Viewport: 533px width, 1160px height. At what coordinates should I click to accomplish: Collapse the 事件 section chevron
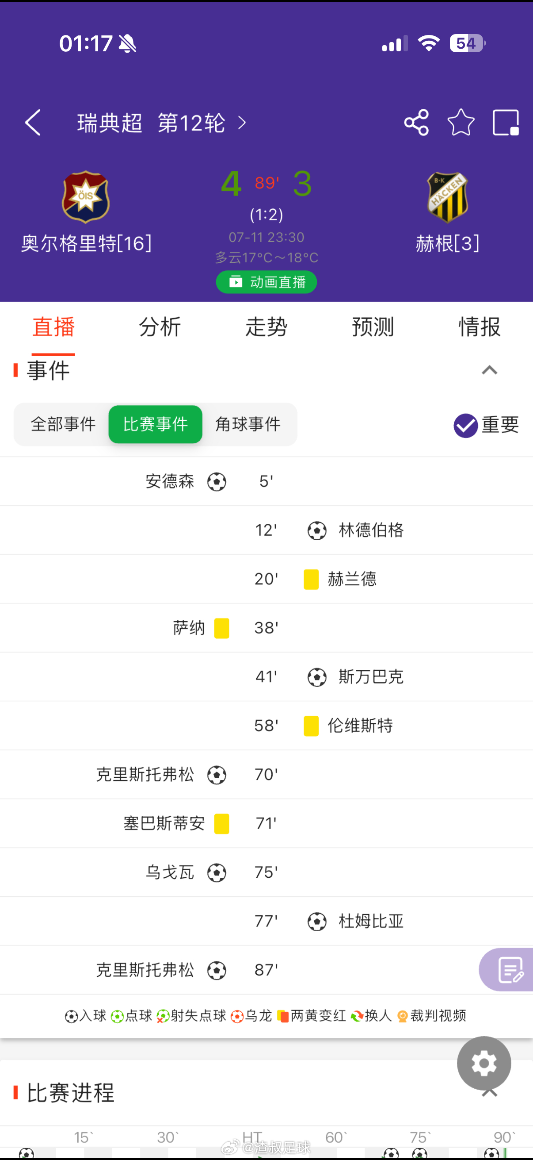[489, 370]
